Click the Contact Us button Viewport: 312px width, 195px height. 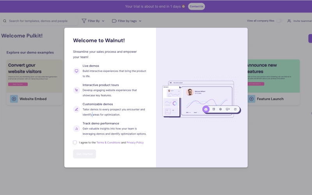coord(197,6)
